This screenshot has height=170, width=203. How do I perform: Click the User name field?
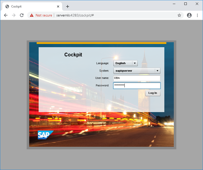[x=137, y=78]
